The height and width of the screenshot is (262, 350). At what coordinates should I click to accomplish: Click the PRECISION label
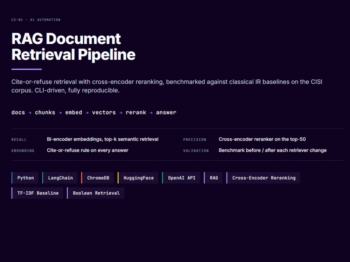click(x=195, y=140)
